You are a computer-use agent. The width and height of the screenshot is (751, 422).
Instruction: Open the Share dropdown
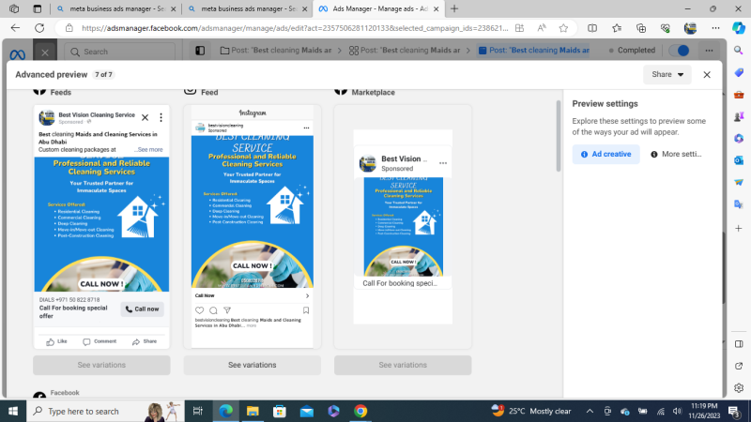(x=667, y=75)
